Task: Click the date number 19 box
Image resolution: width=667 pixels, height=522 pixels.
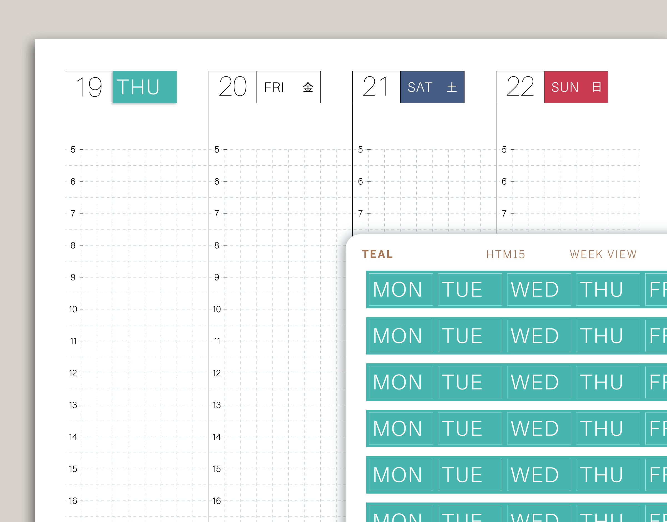Action: click(89, 87)
